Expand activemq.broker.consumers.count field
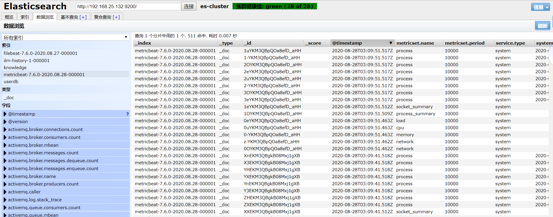553x217 pixels. 5,137
